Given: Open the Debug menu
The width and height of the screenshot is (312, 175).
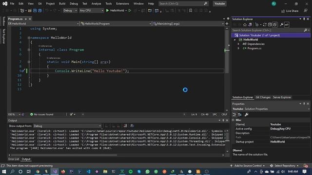Looking at the screenshot, I should [x=74, y=3].
